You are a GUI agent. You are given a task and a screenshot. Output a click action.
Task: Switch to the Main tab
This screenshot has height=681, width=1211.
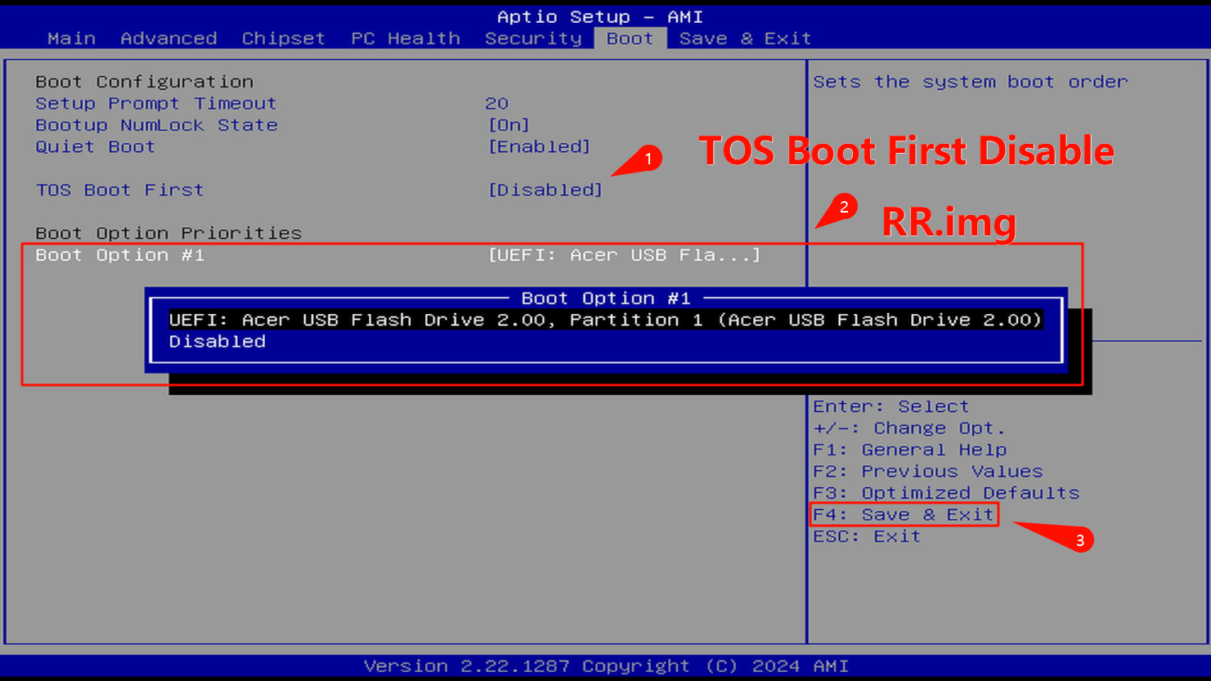pos(71,38)
